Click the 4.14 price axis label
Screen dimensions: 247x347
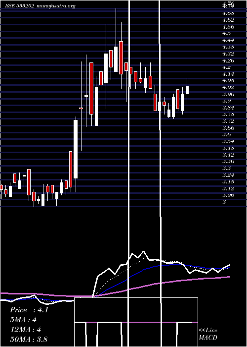click(228, 74)
